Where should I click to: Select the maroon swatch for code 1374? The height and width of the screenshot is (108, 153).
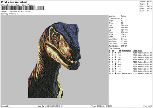click(116, 60)
